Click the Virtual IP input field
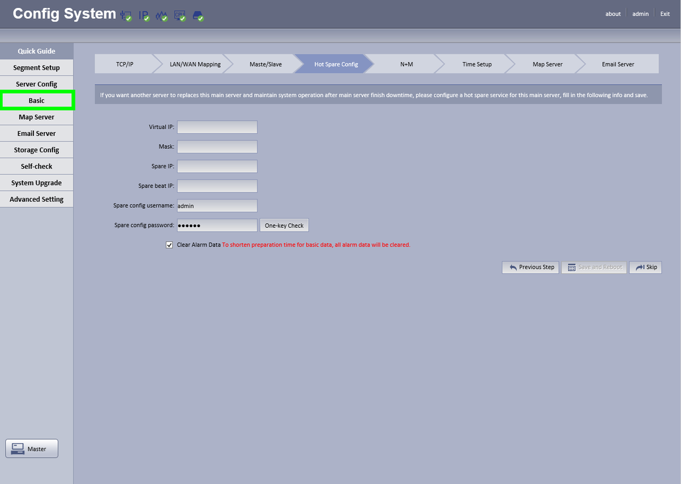 [217, 127]
